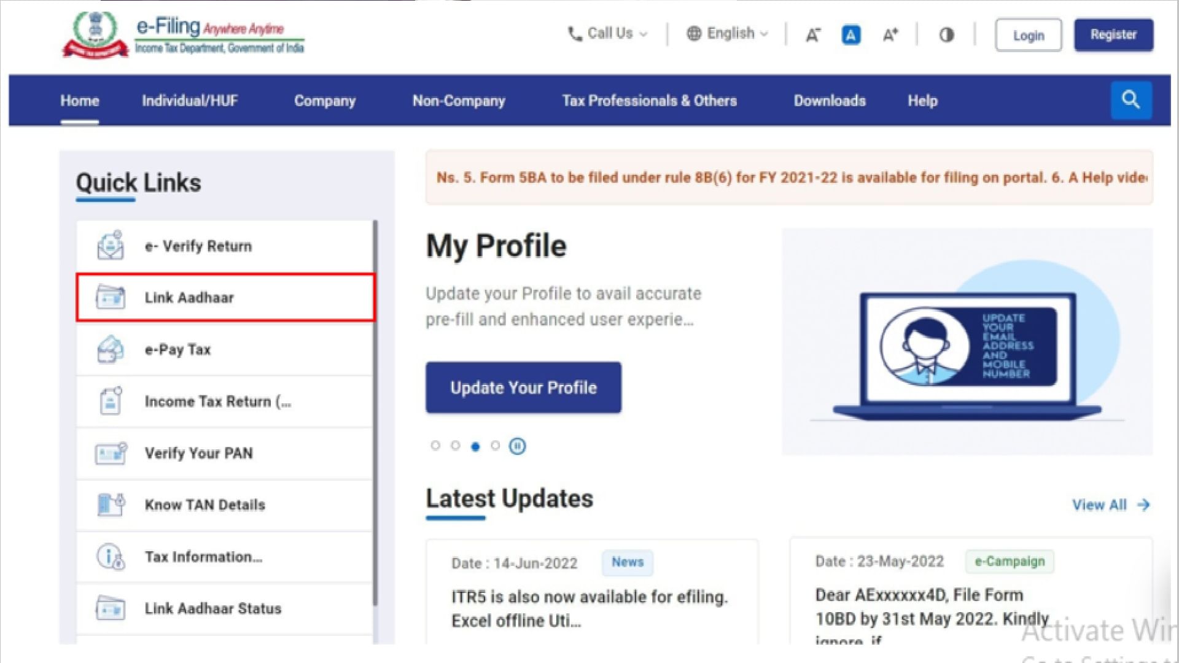Click the Know TAN Details icon
This screenshot has width=1179, height=663.
pyautogui.click(x=109, y=505)
